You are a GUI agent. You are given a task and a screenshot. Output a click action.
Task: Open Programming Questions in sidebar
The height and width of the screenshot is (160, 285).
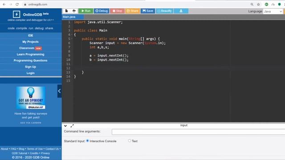pos(31,60)
